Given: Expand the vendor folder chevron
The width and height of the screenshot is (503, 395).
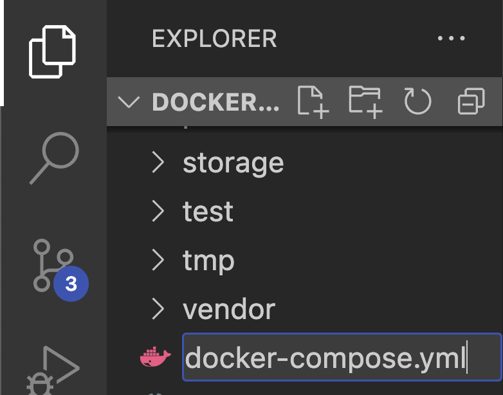Looking at the screenshot, I should (x=158, y=309).
